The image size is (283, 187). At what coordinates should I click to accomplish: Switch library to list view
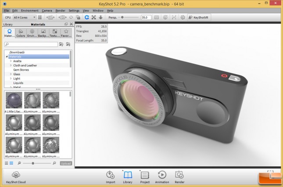click(x=7, y=163)
